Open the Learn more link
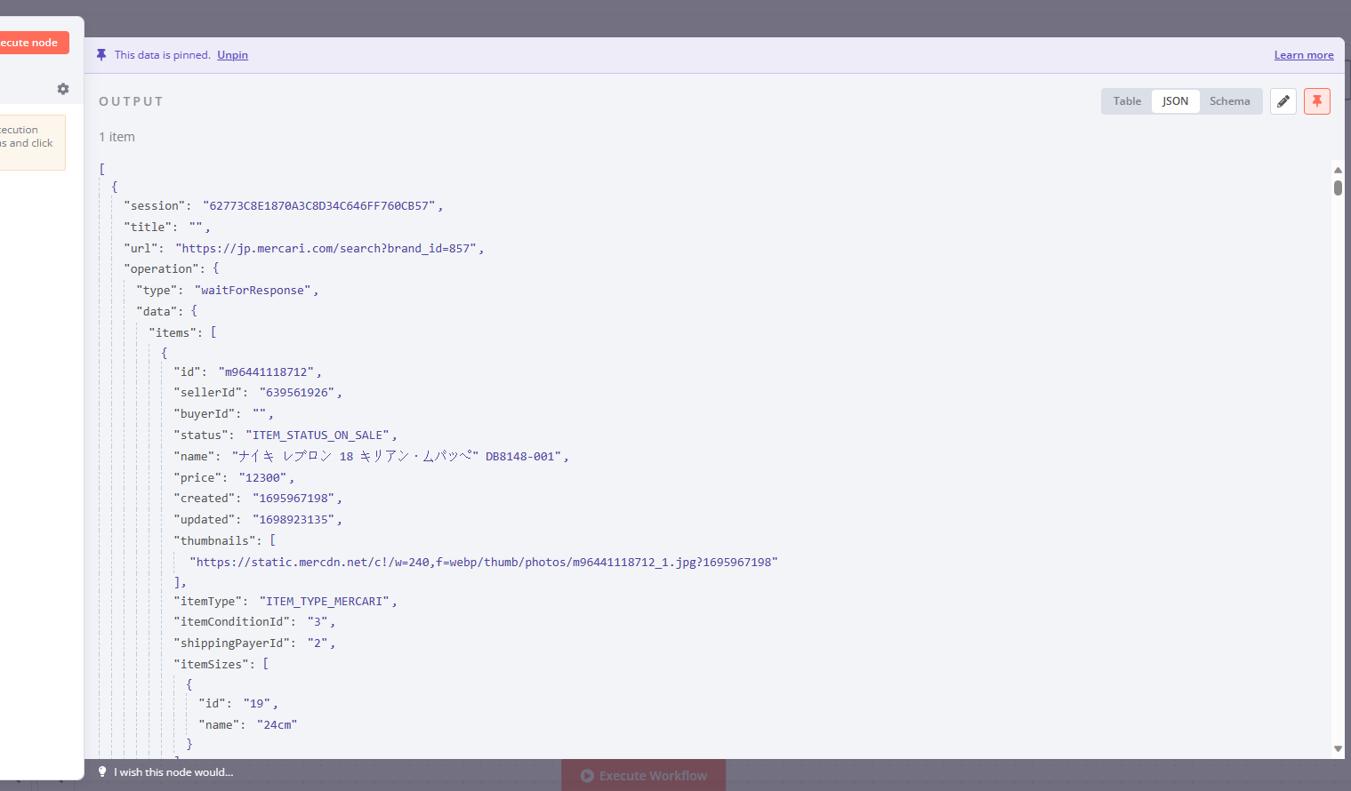 click(x=1304, y=54)
